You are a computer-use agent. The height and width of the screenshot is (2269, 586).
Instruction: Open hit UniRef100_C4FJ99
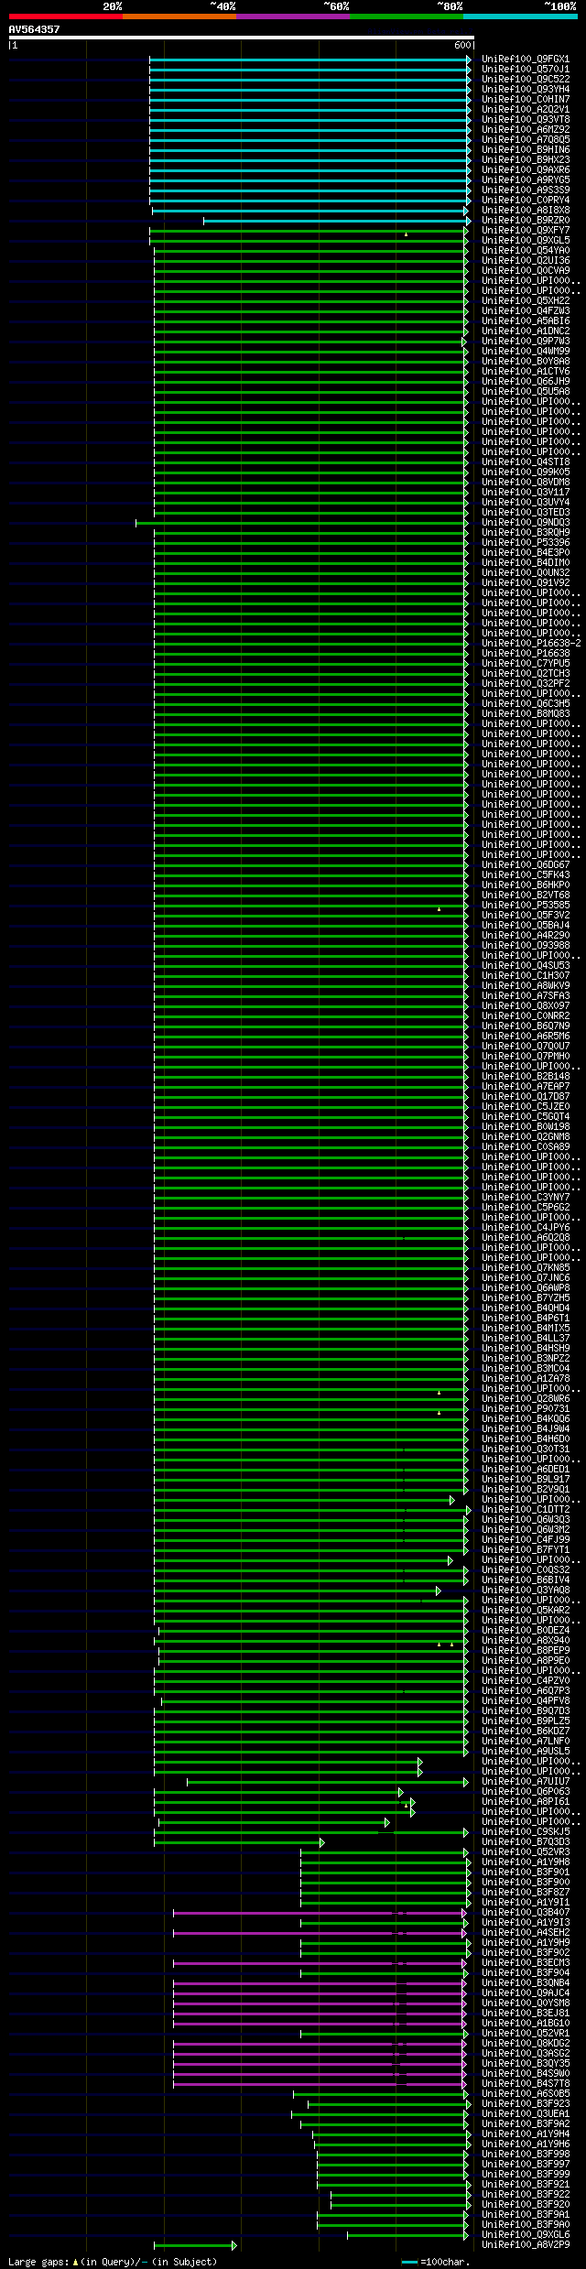point(526,1540)
